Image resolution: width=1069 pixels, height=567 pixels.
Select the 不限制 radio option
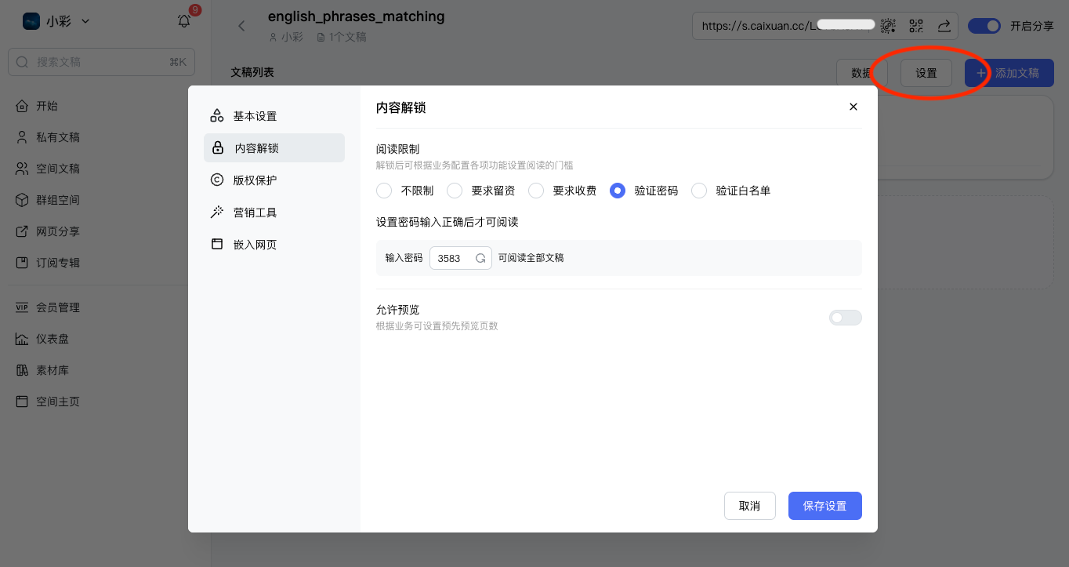384,191
